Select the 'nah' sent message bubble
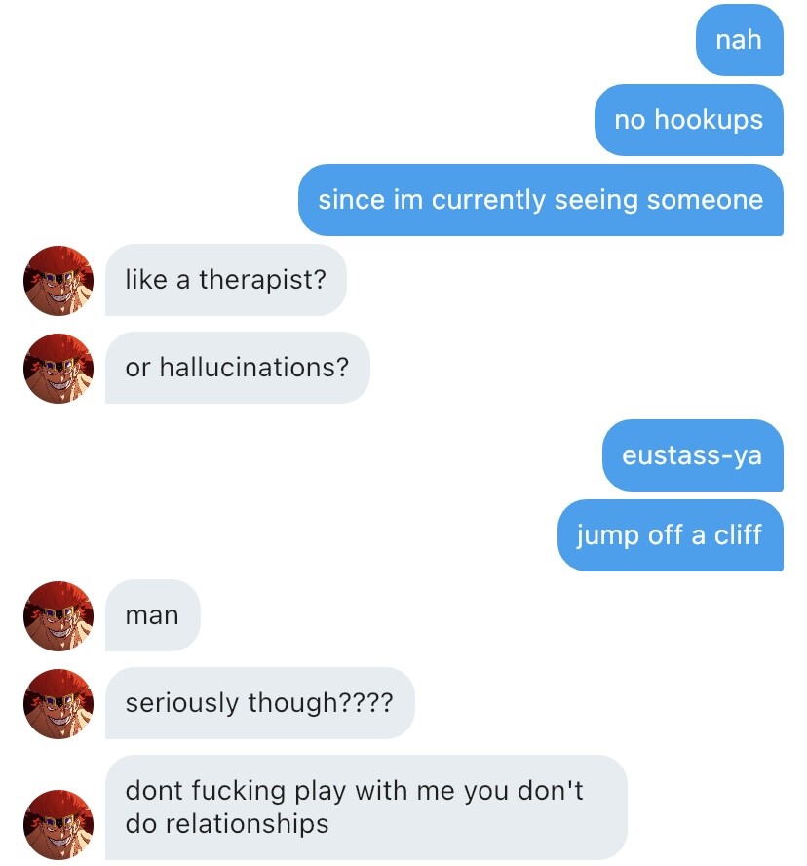Screen dimensions: 807x866 tap(739, 40)
